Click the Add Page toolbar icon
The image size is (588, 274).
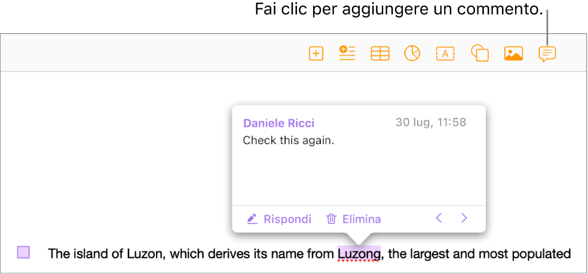[316, 54]
